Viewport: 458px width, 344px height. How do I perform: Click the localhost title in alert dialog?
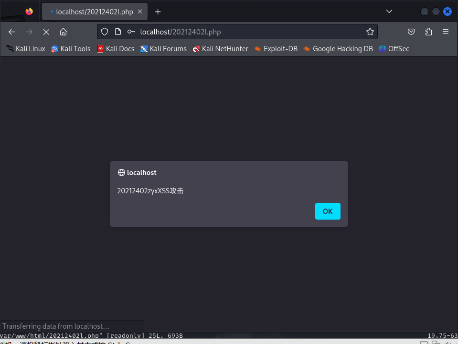click(x=142, y=173)
